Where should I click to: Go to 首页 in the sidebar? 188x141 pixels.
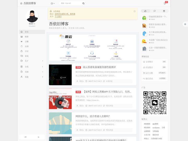coord(32,32)
